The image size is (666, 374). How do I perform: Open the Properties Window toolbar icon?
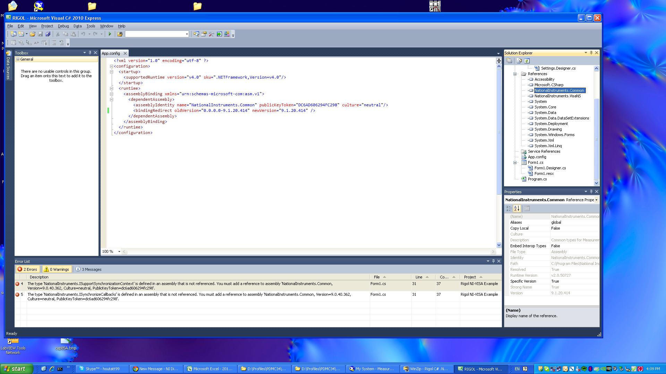coord(204,34)
